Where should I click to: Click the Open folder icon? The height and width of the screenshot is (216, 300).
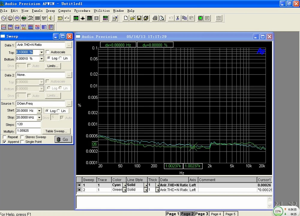(x=132, y=18)
